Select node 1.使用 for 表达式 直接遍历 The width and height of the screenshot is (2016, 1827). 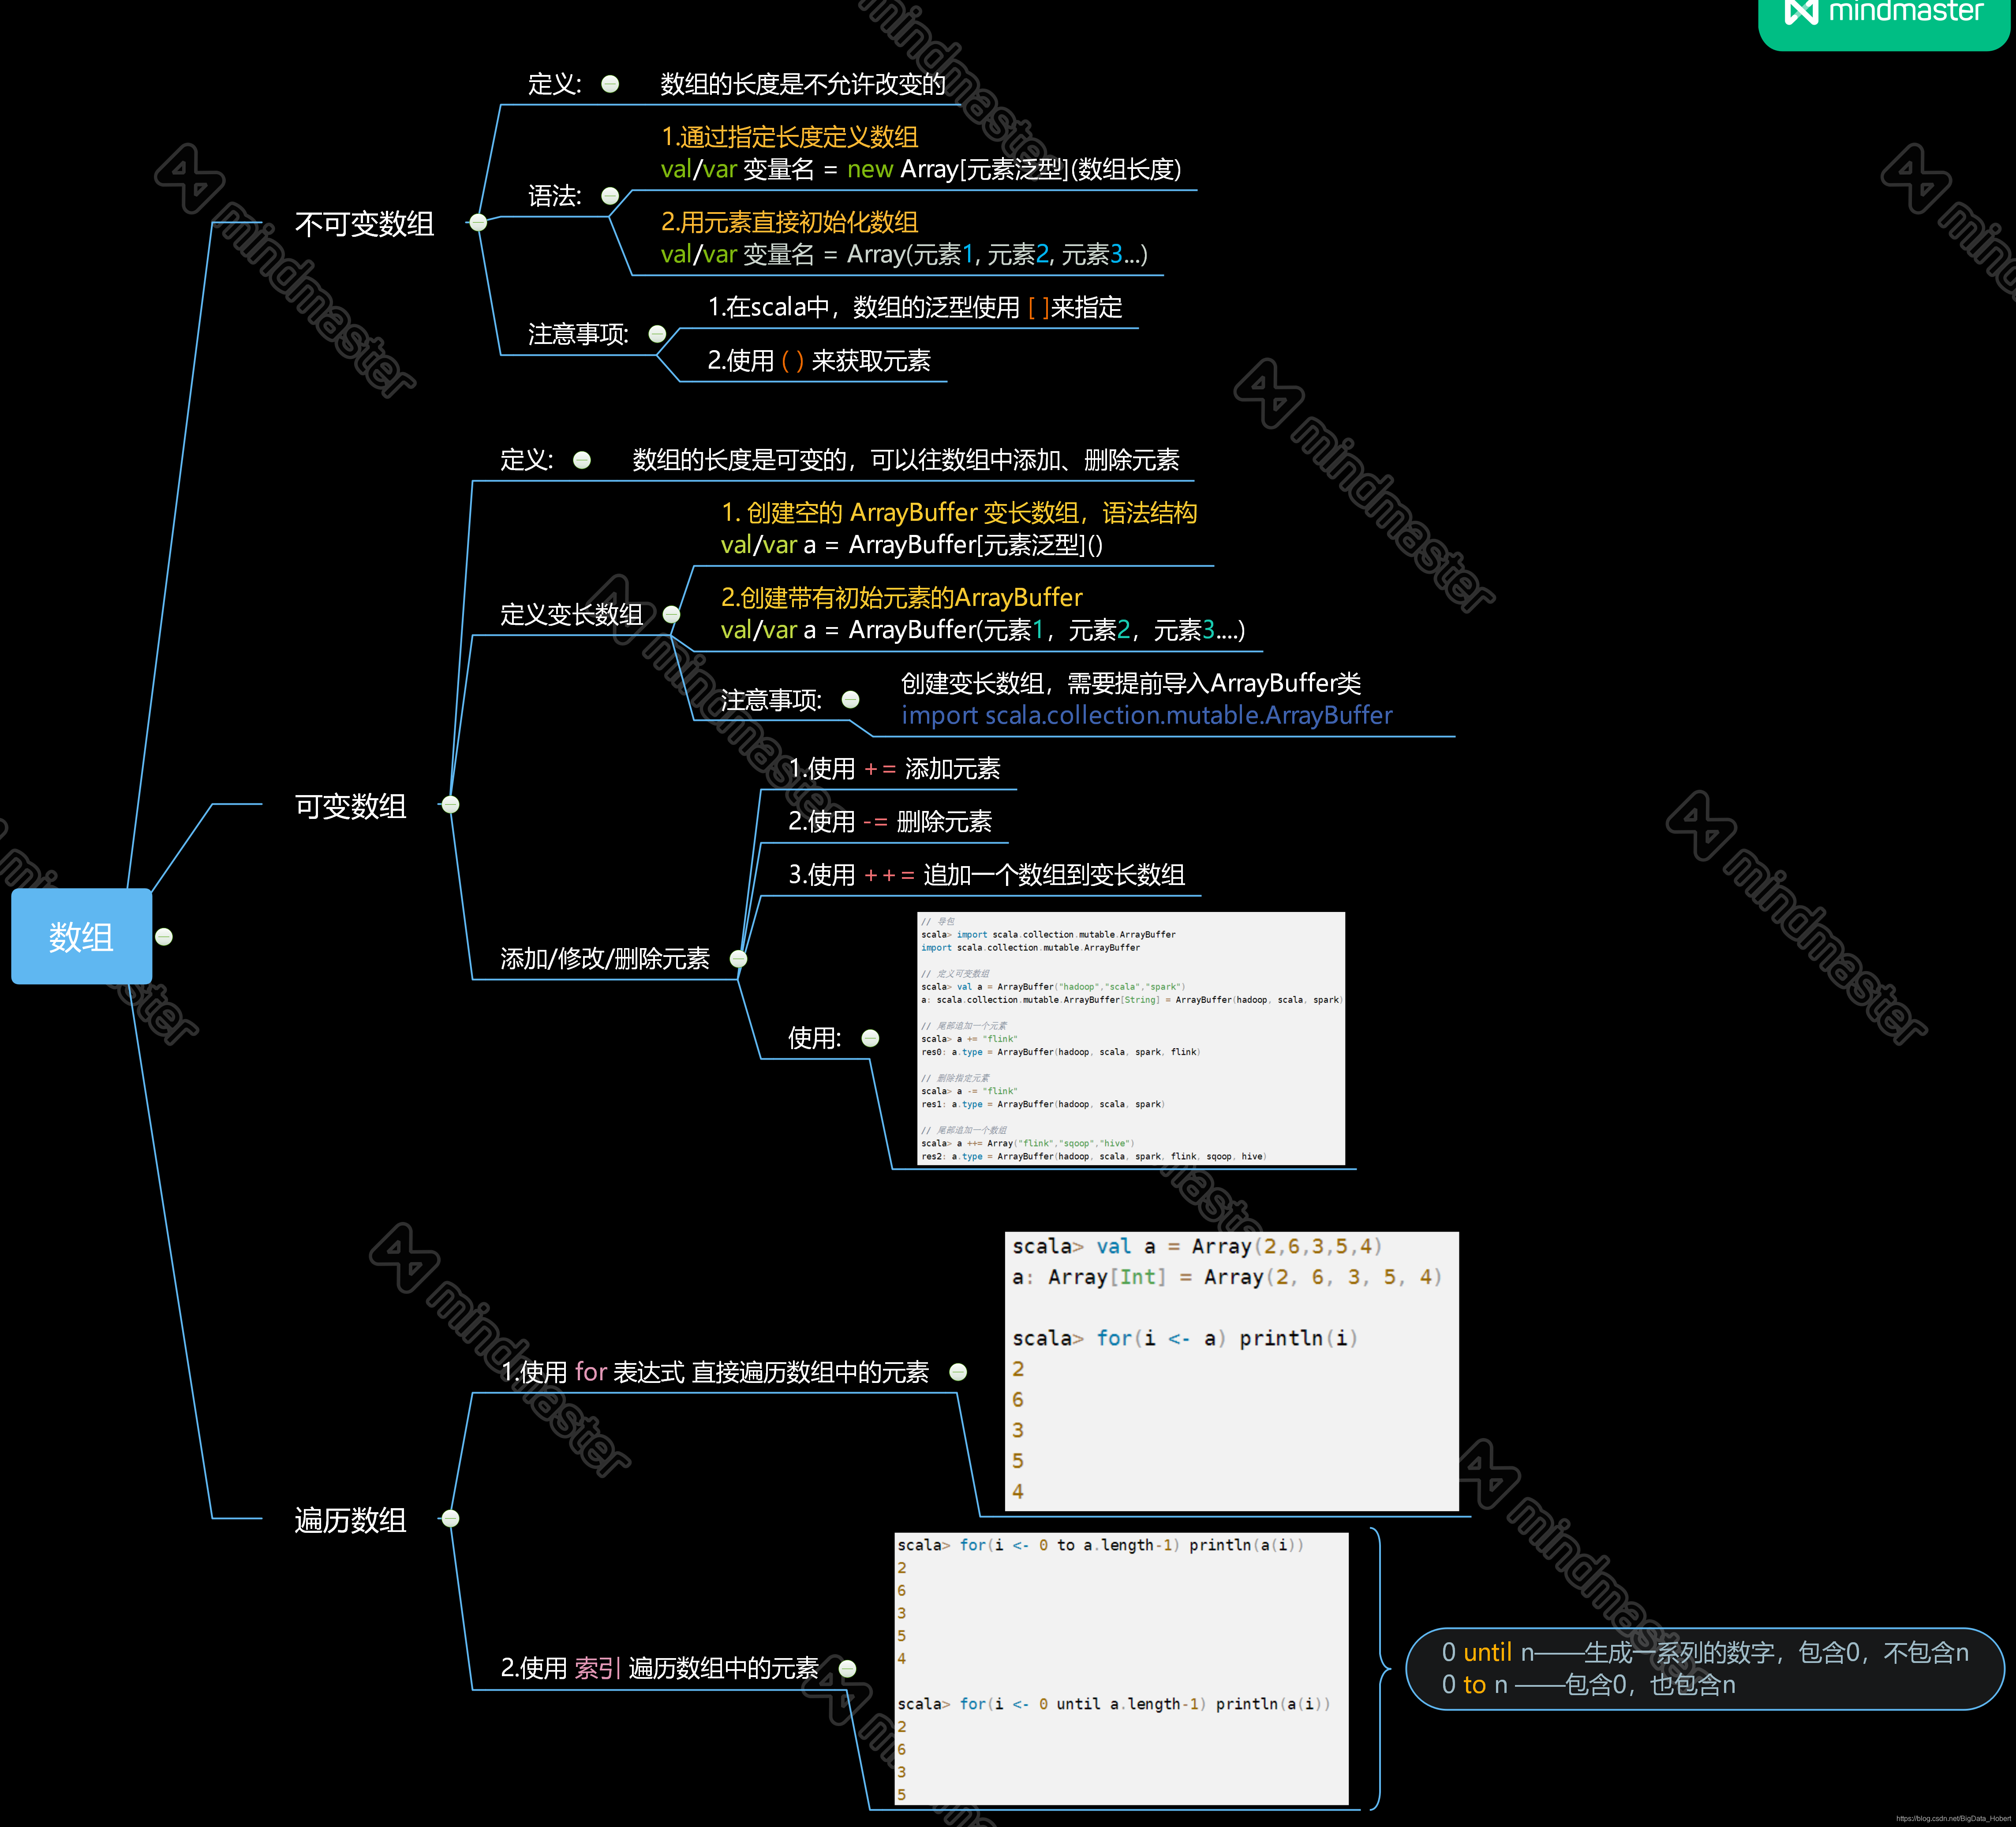click(715, 1372)
